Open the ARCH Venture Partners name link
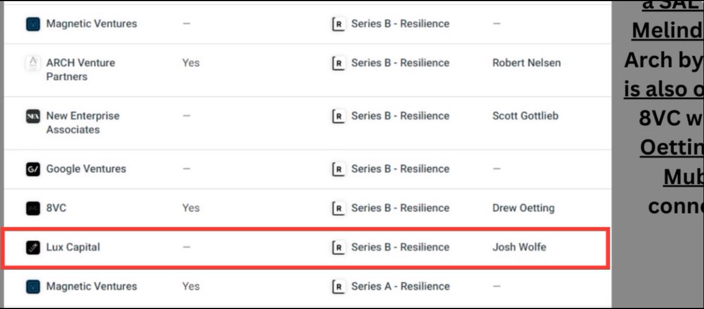This screenshot has height=309, width=704. pyautogui.click(x=80, y=70)
